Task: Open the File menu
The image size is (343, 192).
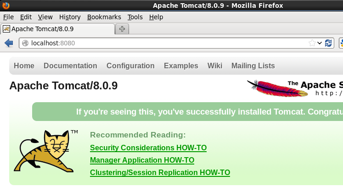Action: (8, 17)
